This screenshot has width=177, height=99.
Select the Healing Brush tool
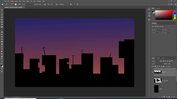2,27
